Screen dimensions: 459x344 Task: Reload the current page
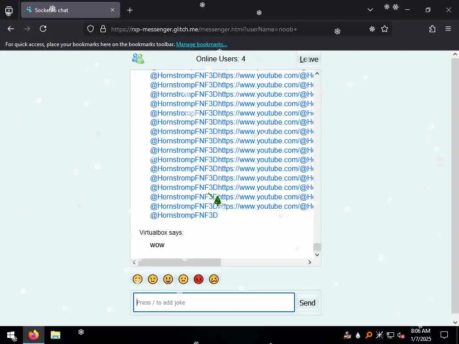tap(43, 29)
